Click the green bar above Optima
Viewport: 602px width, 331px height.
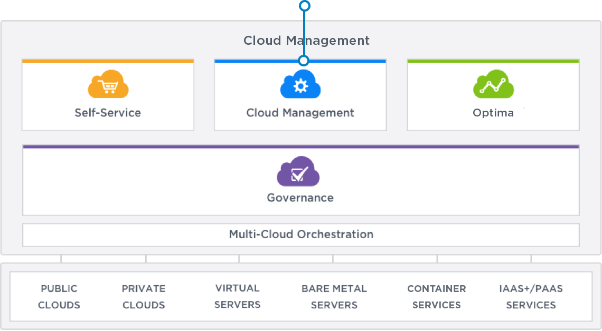tap(493, 61)
